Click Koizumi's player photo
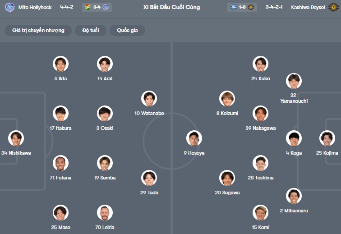341x234 pixels. click(x=227, y=99)
